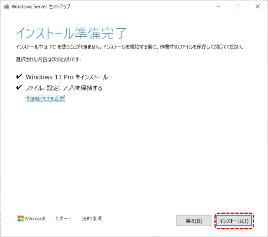Click the Windows Server setup title bar icon
The height and width of the screenshot is (237, 268).
(x=7, y=6)
